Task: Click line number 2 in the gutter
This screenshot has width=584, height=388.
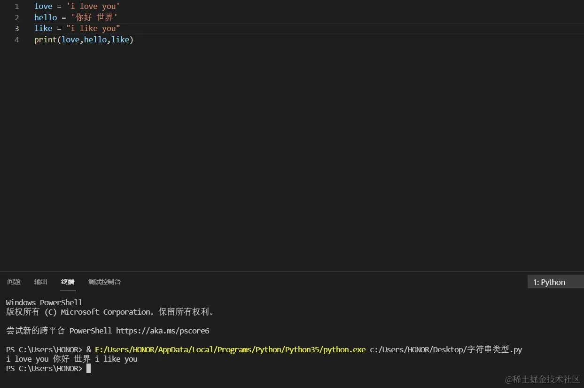Action: coord(17,17)
